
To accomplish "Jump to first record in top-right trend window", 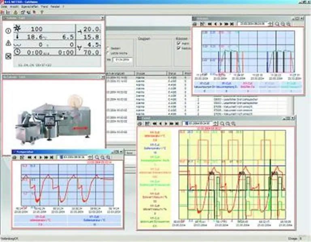I will (x=211, y=24).
